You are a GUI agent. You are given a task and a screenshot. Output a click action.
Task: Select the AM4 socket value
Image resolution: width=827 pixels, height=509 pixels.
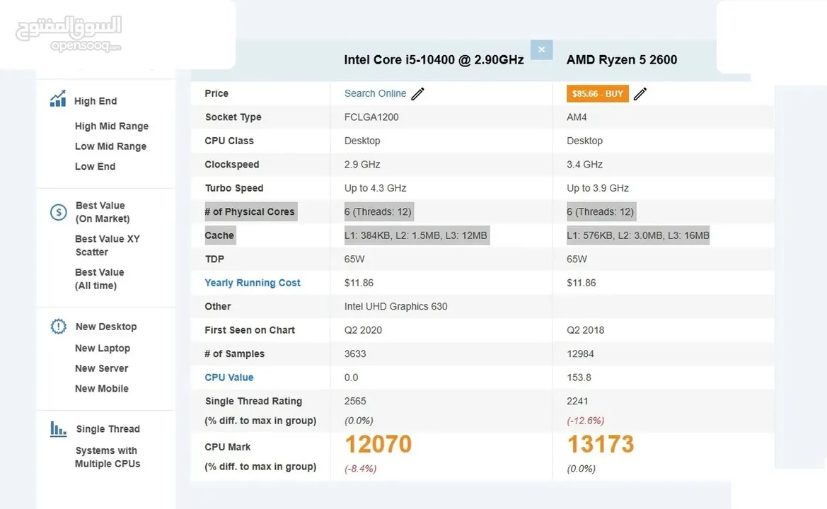(577, 117)
